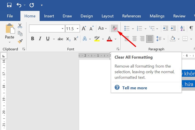195x130 pixels.
Task: Click the Increase Indent icon
Action: click(x=173, y=29)
